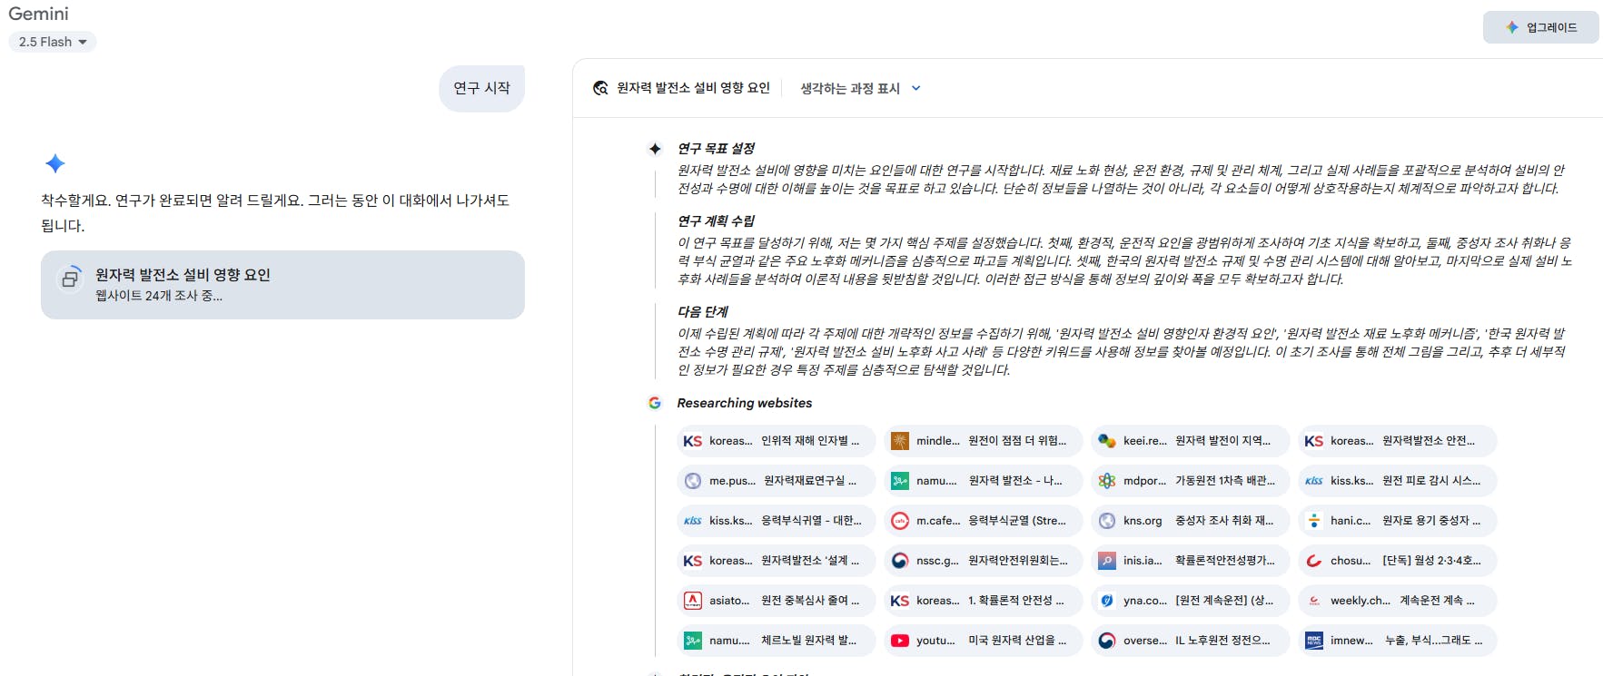Open the me.pus chip 원자력재료연구실
Image resolution: width=1603 pixels, height=676 pixels.
point(776,481)
